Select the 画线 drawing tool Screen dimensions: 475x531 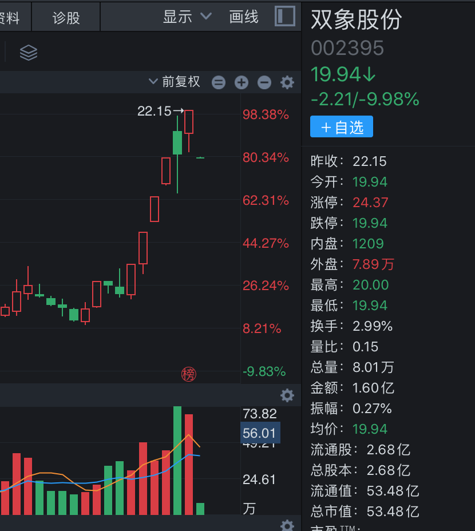pyautogui.click(x=244, y=17)
